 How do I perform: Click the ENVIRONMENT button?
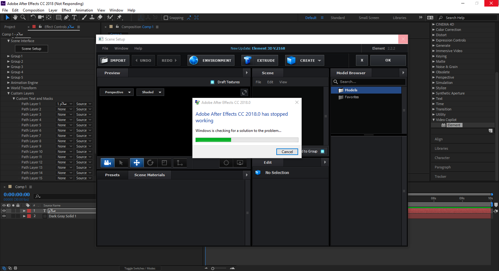pos(211,60)
